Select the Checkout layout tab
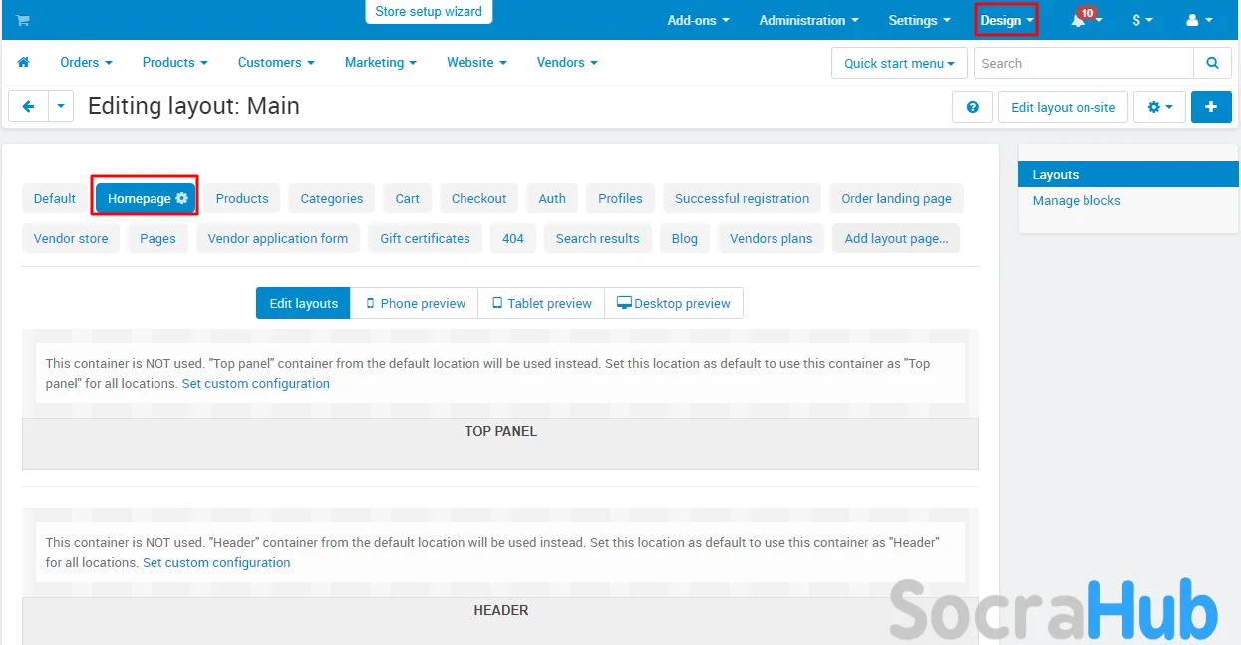The image size is (1241, 645). 478,198
